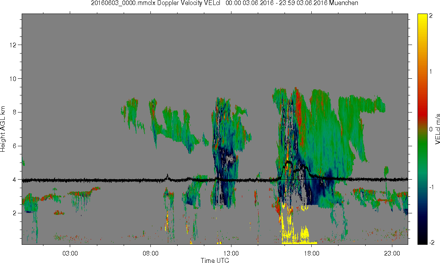The width and height of the screenshot is (440, 263).
Task: Click the plot title mentioning Doppler Velocity VELcl
Action: (x=224, y=3)
